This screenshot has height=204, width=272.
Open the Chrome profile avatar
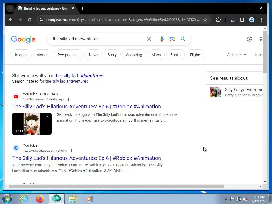pyautogui.click(x=252, y=20)
